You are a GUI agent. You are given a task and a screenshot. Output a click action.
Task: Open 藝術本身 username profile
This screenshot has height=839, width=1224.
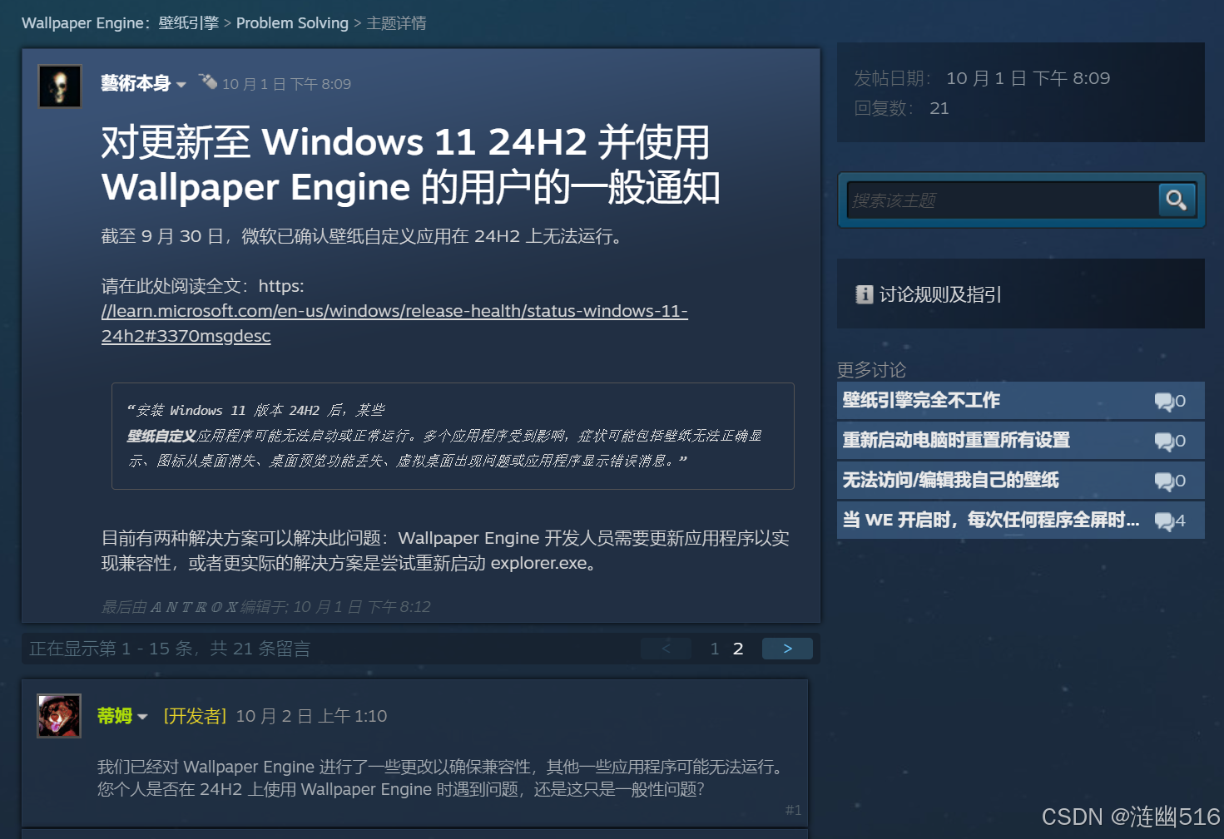[x=136, y=84]
